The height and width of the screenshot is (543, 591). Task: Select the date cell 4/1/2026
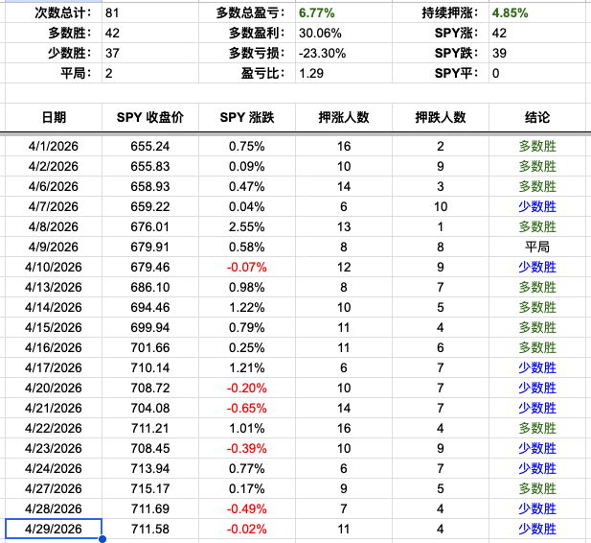coord(54,146)
